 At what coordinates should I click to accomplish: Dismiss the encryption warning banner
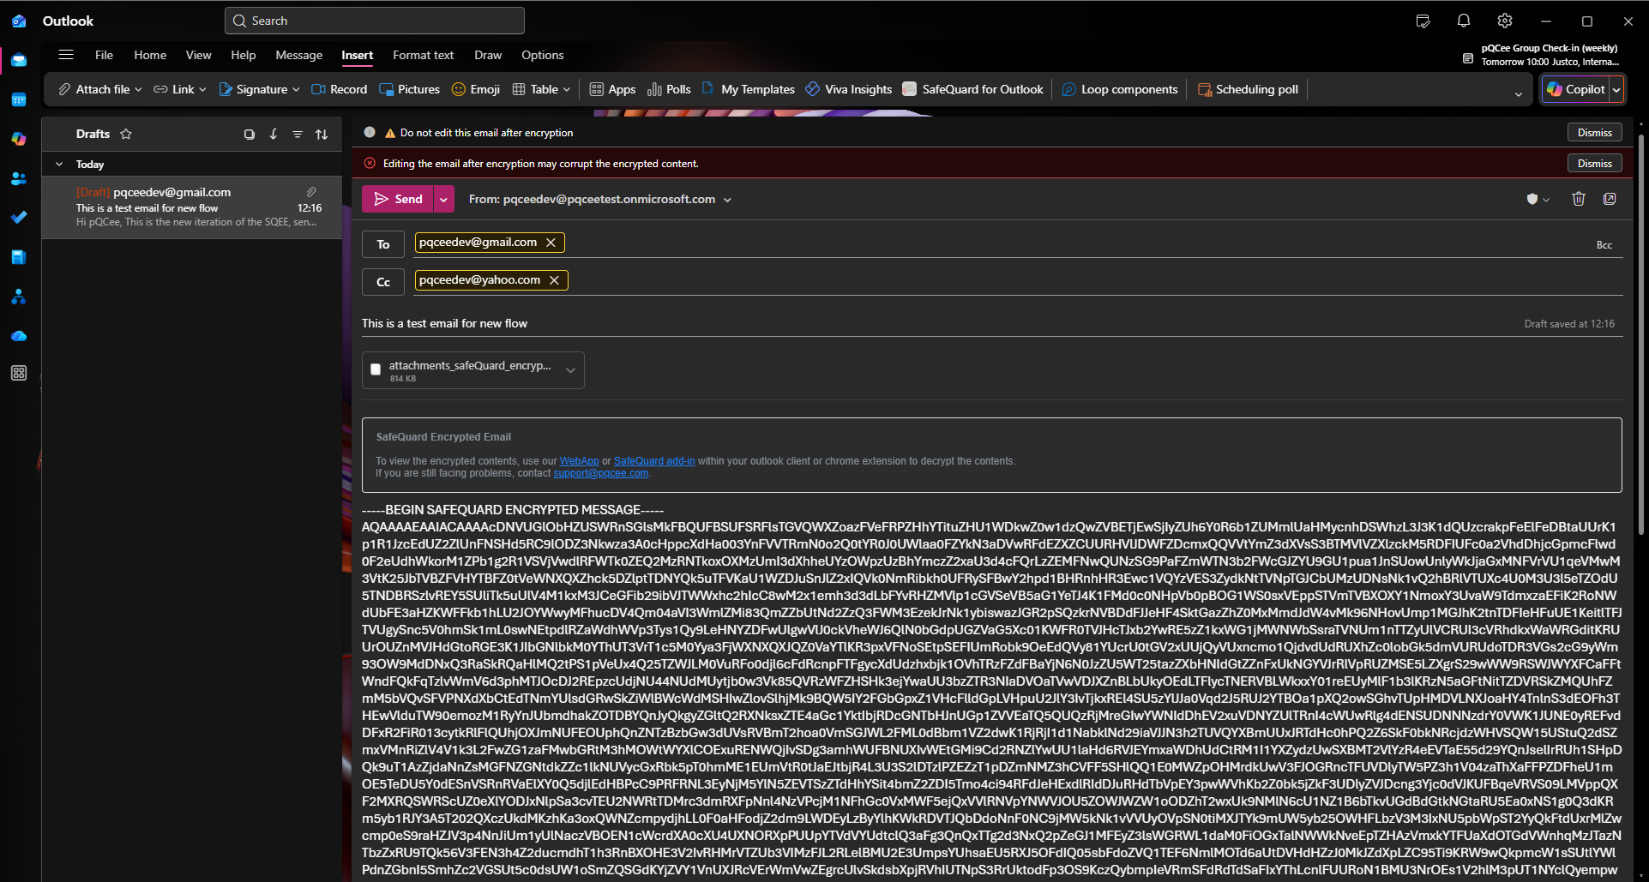(1593, 163)
